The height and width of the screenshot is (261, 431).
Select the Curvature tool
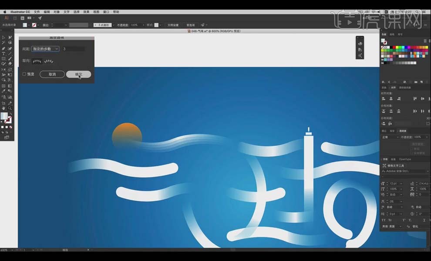[x=10, y=48]
